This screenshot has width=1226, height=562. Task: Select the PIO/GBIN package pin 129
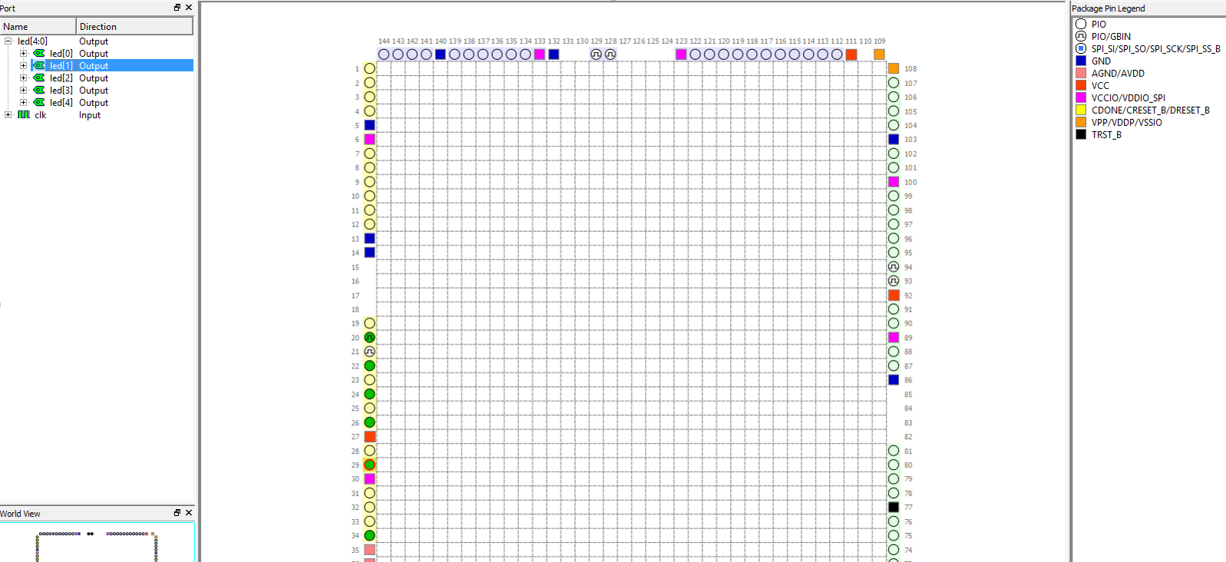[596, 55]
